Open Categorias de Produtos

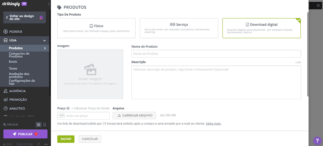coord(19,55)
